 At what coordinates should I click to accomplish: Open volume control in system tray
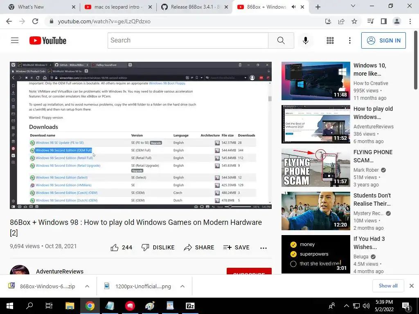[x=366, y=306]
